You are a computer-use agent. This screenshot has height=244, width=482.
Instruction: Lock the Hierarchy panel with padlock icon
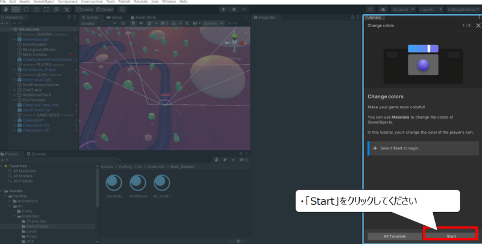(69, 17)
